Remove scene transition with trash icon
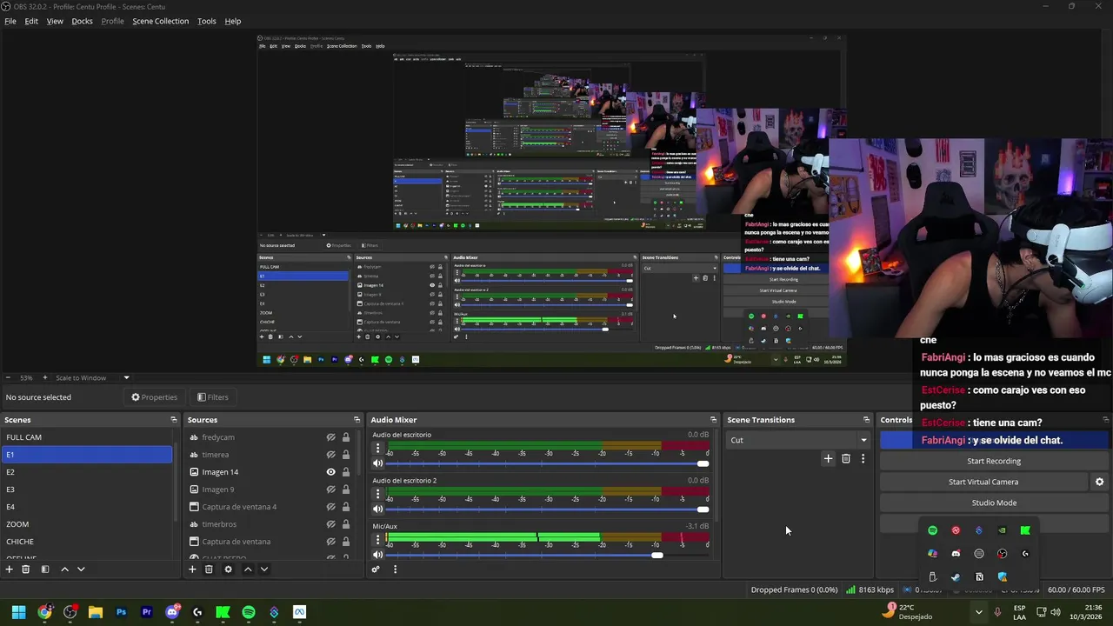Viewport: 1113px width, 626px height. (x=846, y=458)
